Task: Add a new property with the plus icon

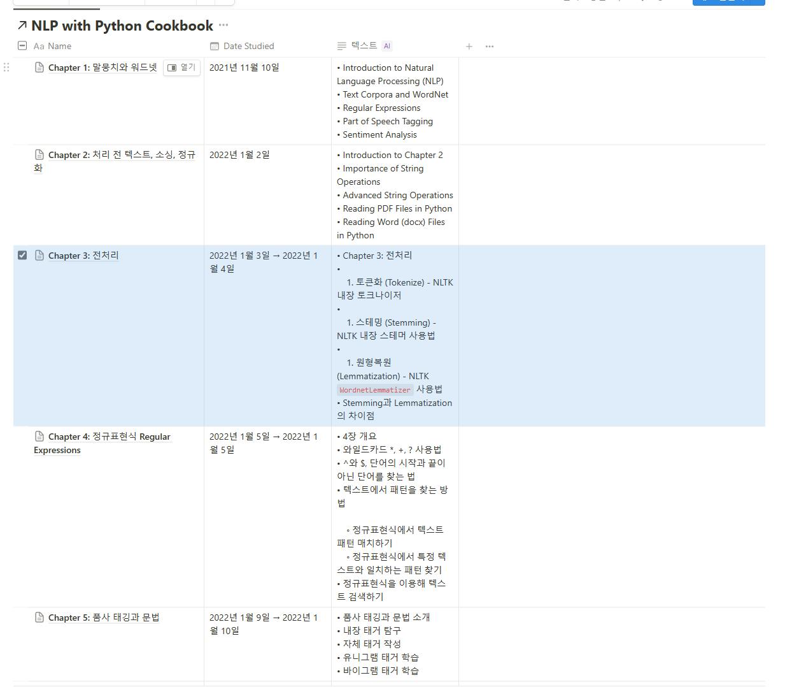Action: pyautogui.click(x=469, y=47)
